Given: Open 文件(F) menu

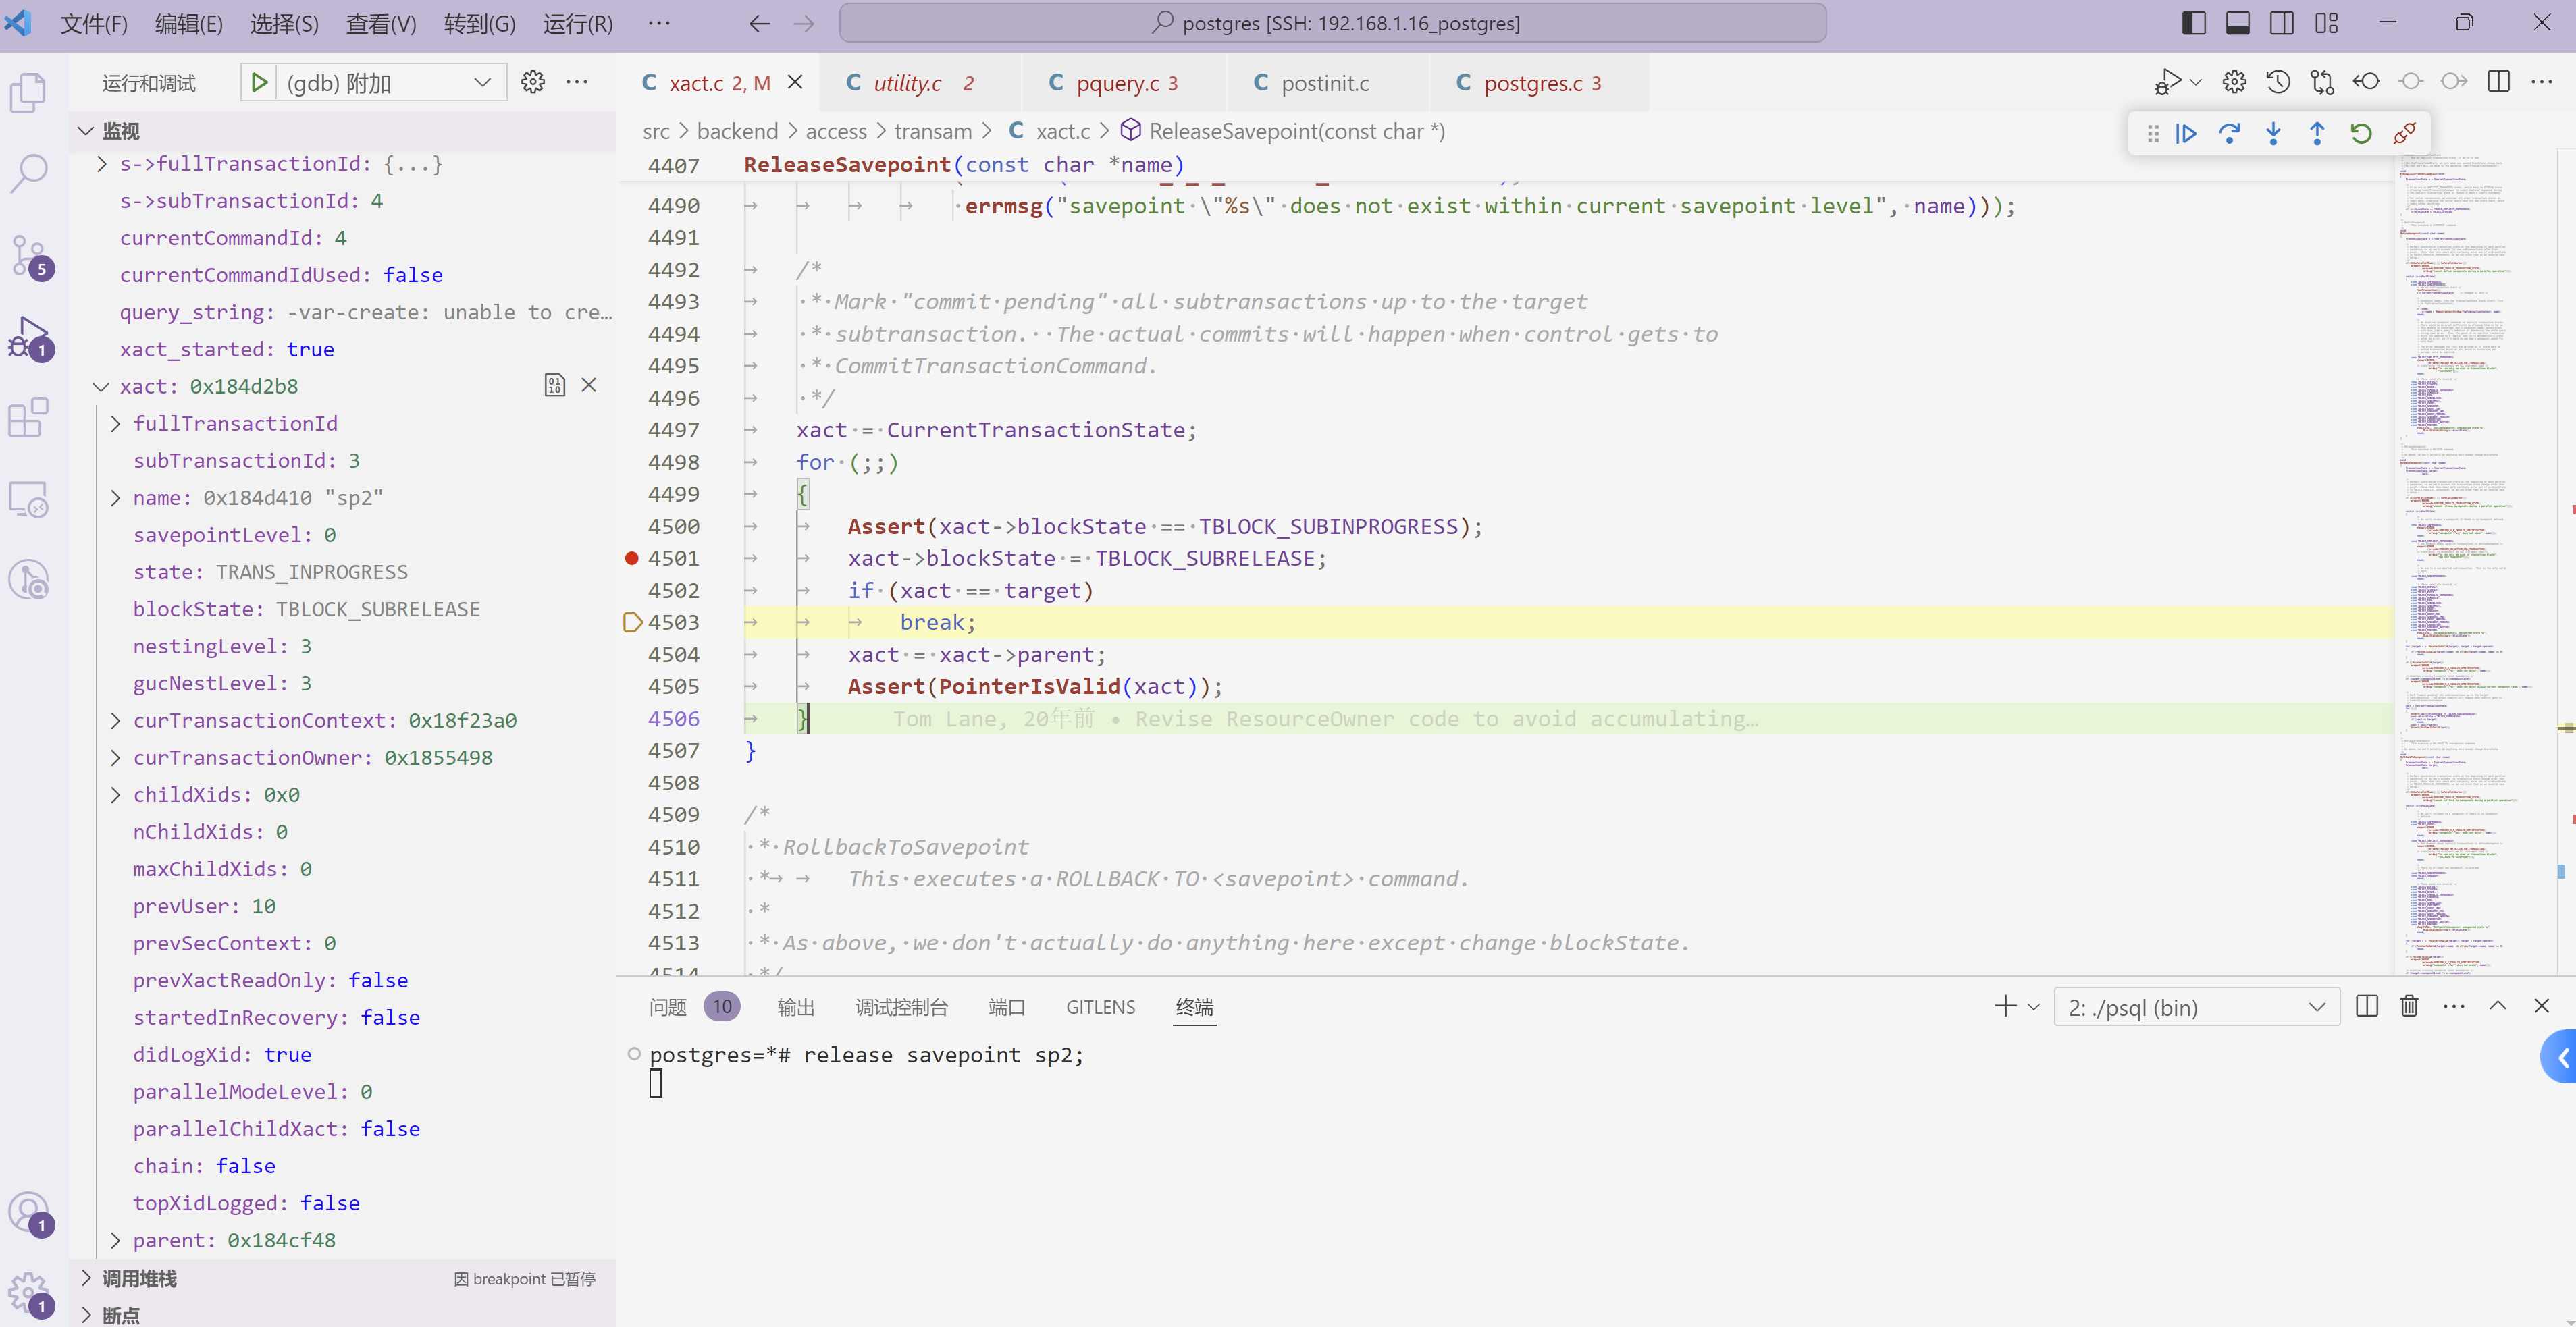Looking at the screenshot, I should (x=94, y=24).
